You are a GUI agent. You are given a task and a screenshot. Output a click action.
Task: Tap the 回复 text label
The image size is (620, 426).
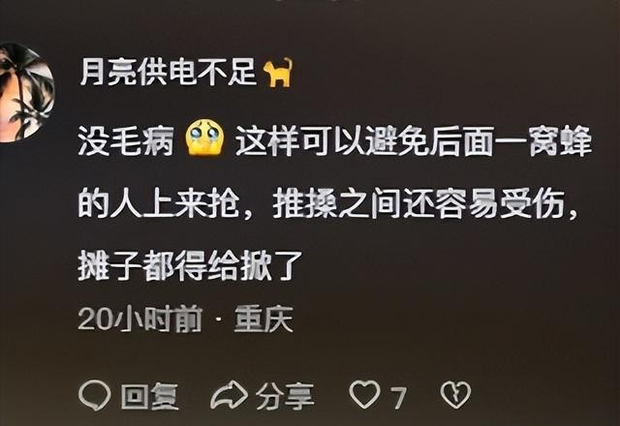150,396
